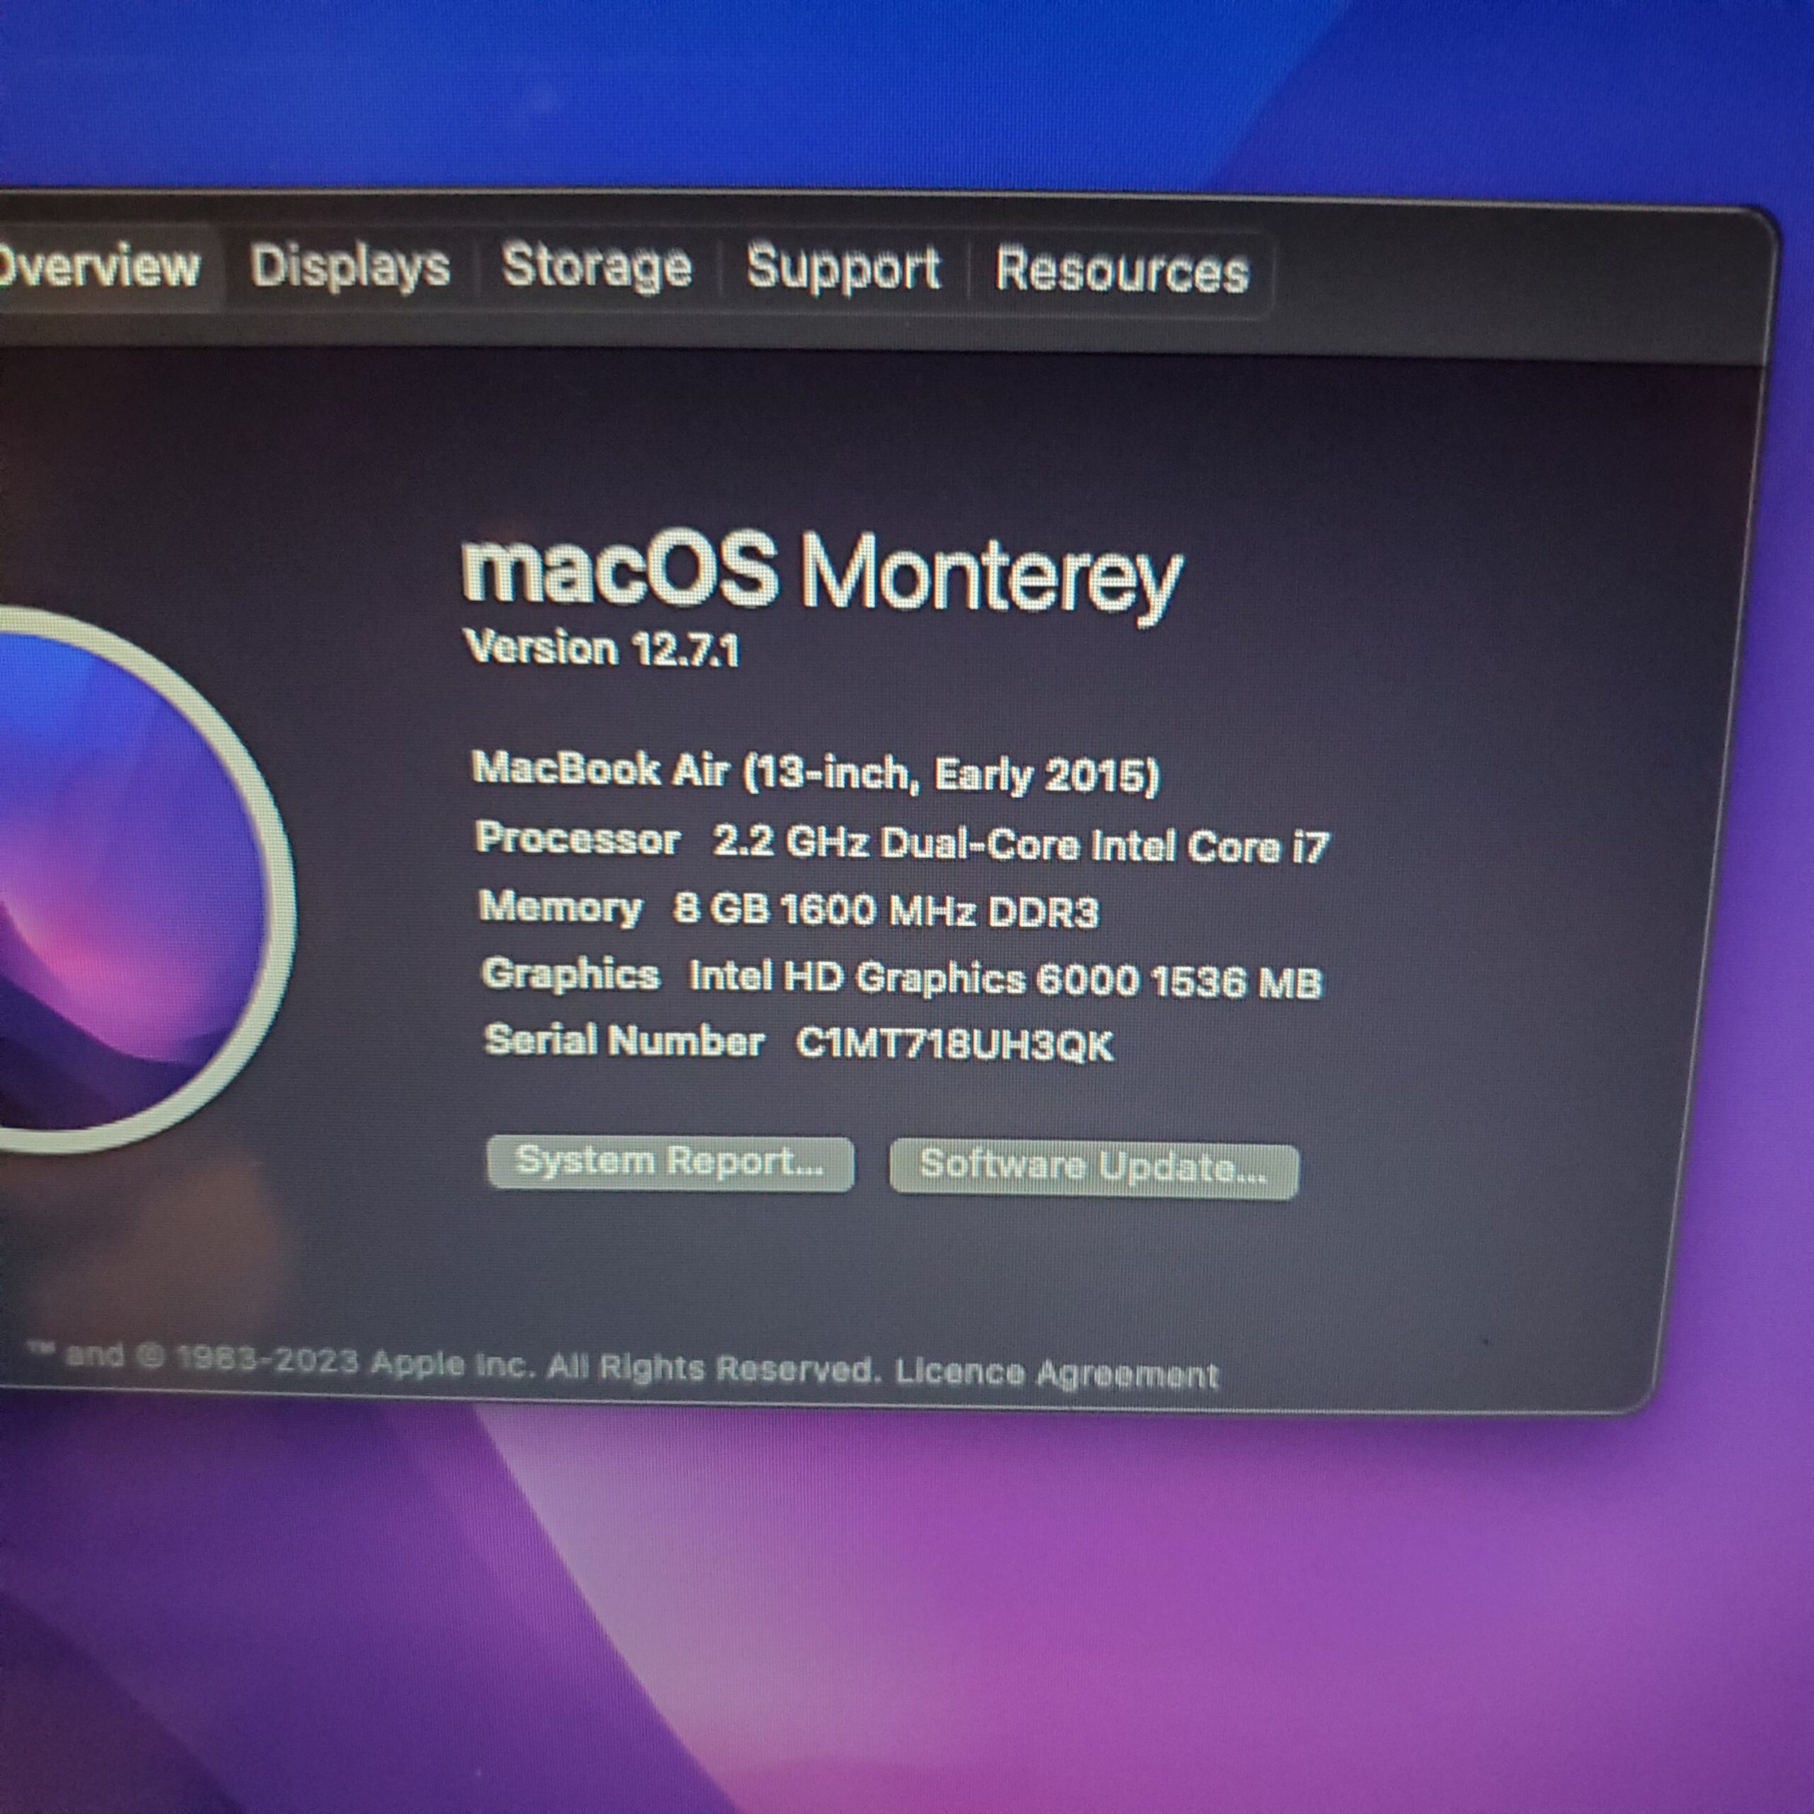Select Intel HD Graphics 6000 1536 MB text
The height and width of the screenshot is (1814, 1814).
click(x=1005, y=980)
